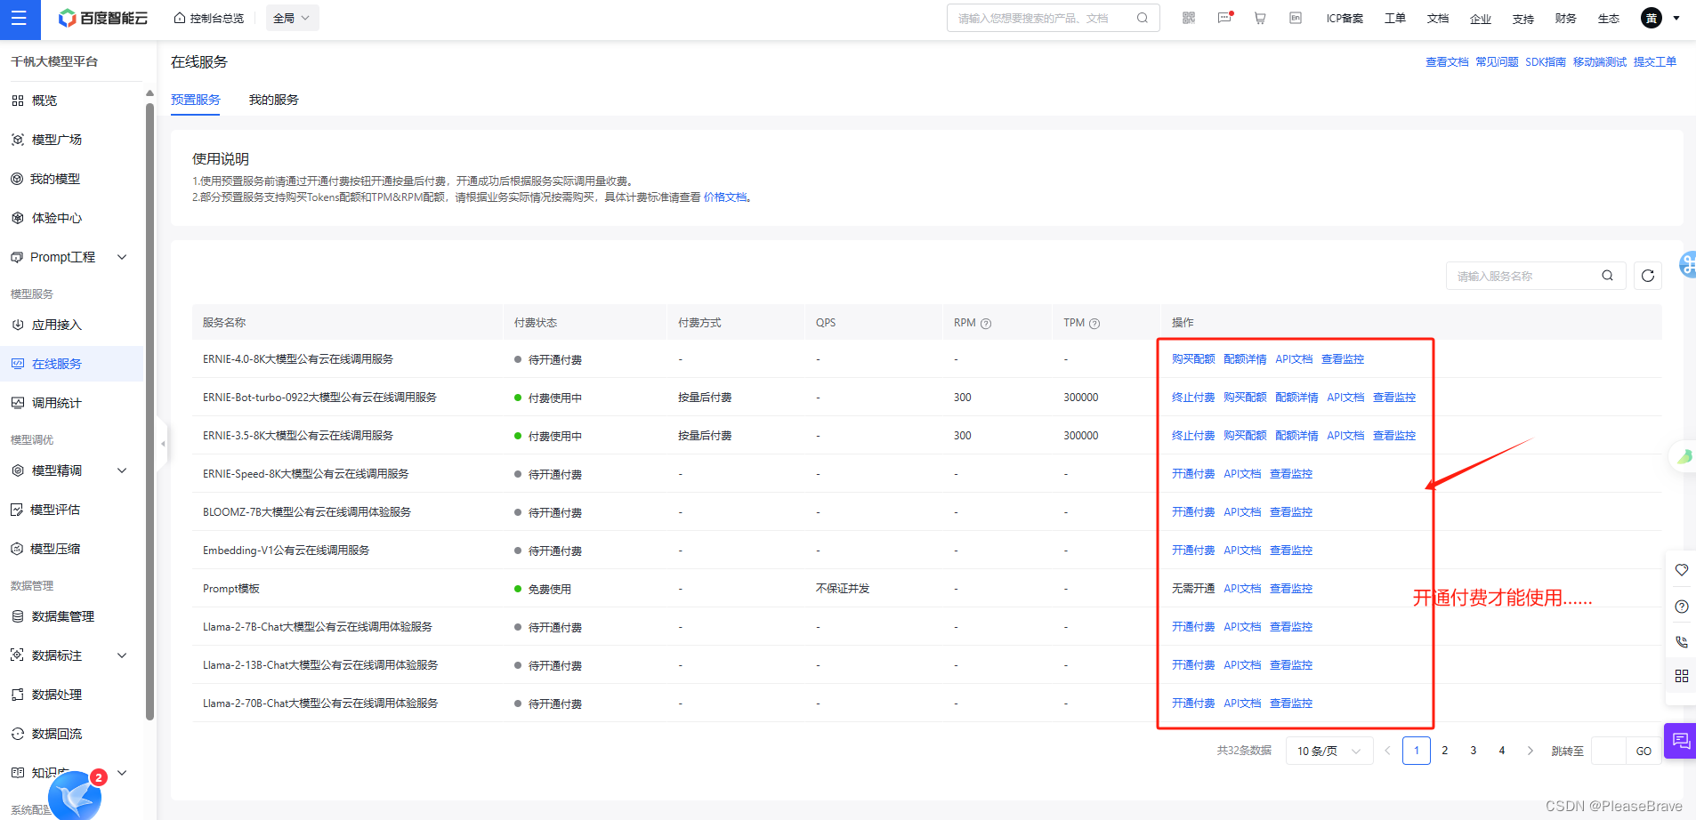Click the 请输入服务名称 search field
Image resolution: width=1696 pixels, height=820 pixels.
pyautogui.click(x=1536, y=276)
